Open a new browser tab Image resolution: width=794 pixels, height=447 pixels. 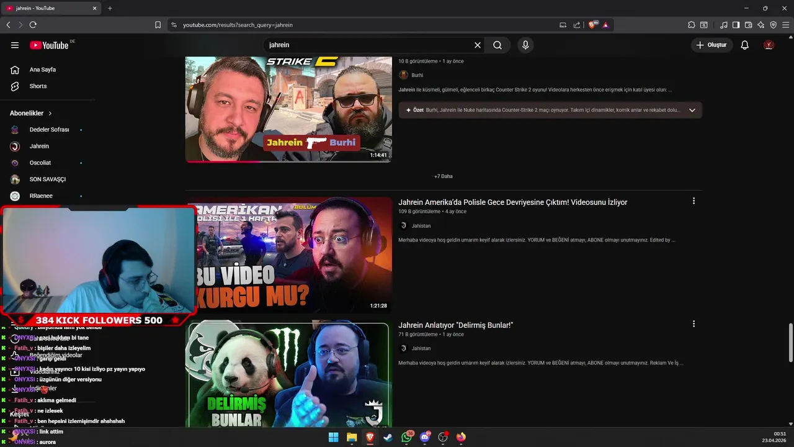(110, 8)
